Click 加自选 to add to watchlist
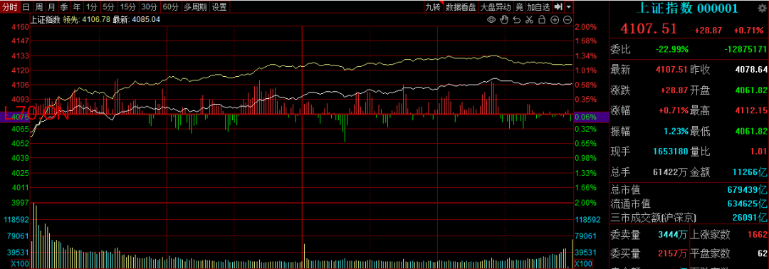Screen dimensions: 769x269 539,7
